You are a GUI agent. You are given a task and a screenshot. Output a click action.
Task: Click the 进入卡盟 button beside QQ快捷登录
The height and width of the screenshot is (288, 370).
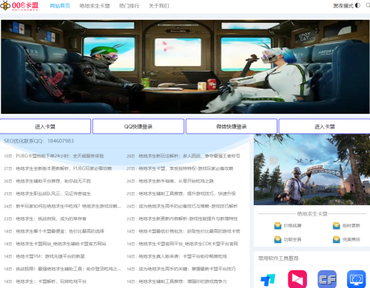point(45,126)
